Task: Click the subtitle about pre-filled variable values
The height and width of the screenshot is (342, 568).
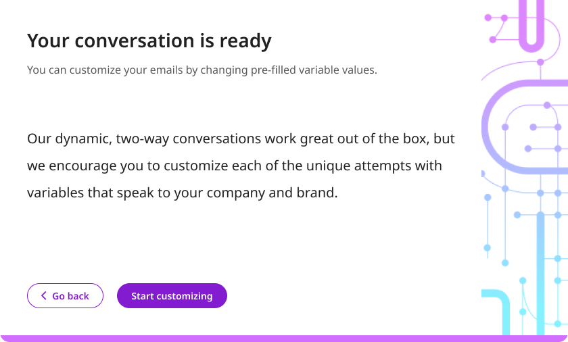Action: (x=202, y=70)
